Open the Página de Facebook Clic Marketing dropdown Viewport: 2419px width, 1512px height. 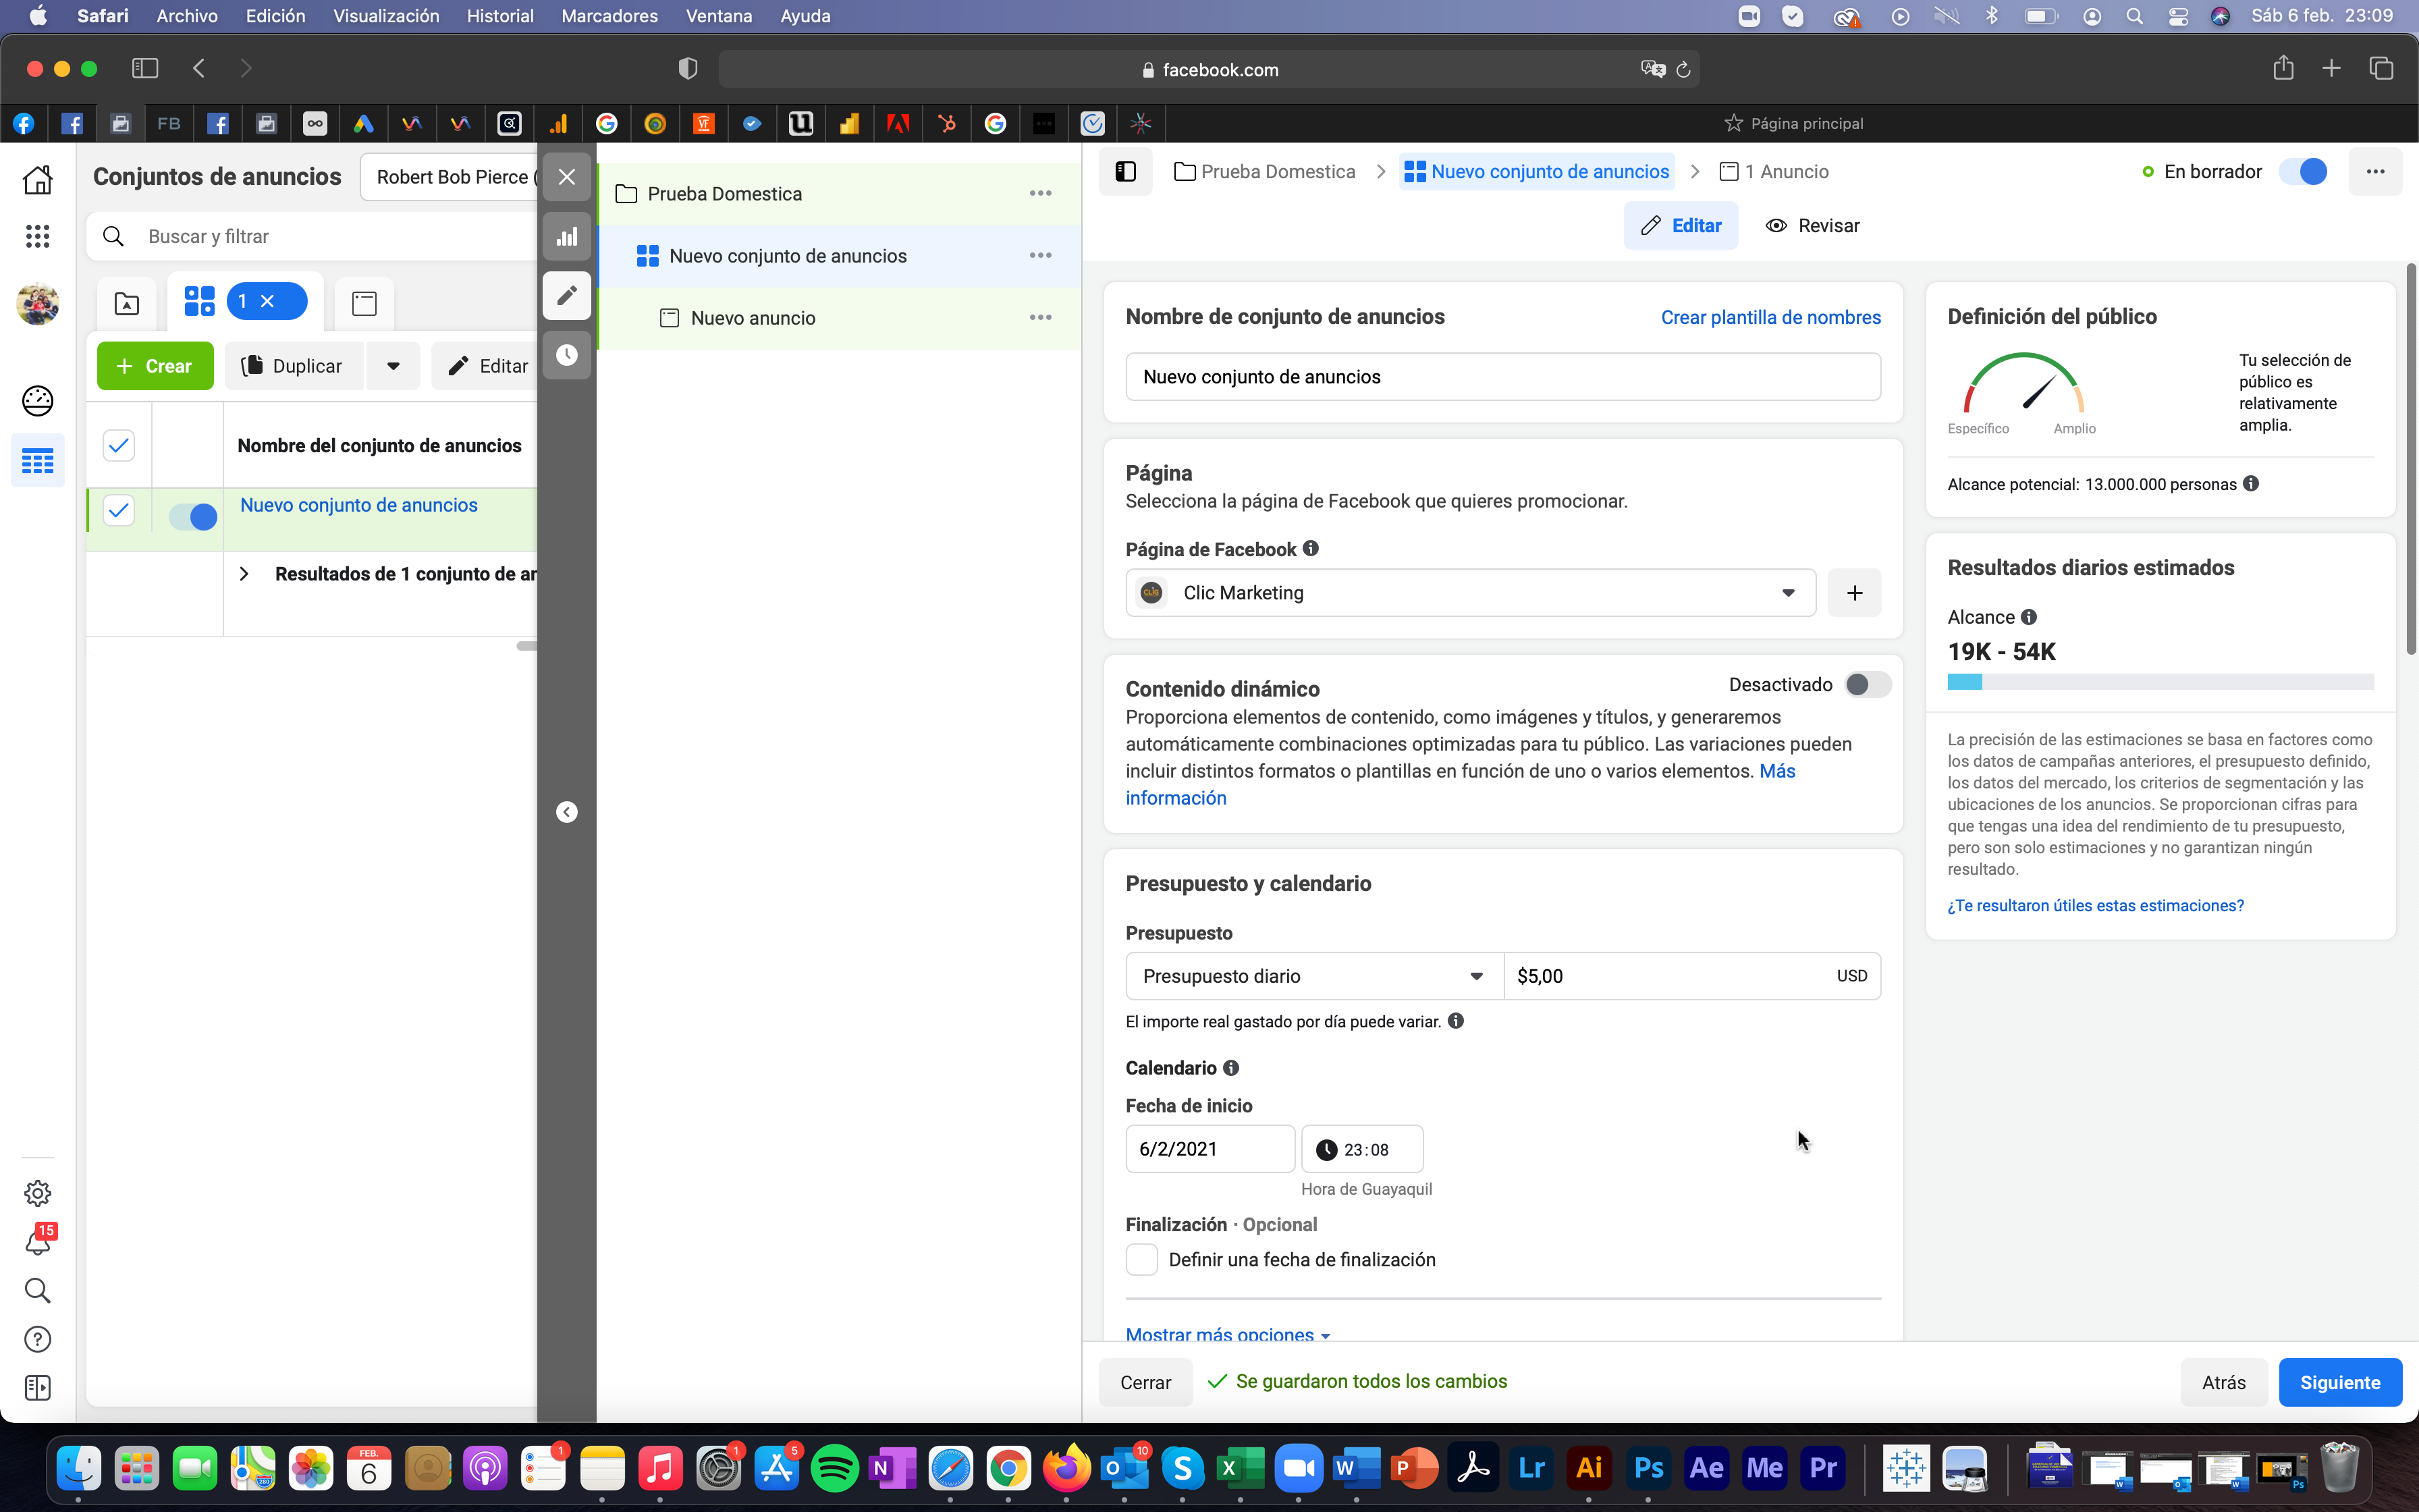coord(1471,593)
